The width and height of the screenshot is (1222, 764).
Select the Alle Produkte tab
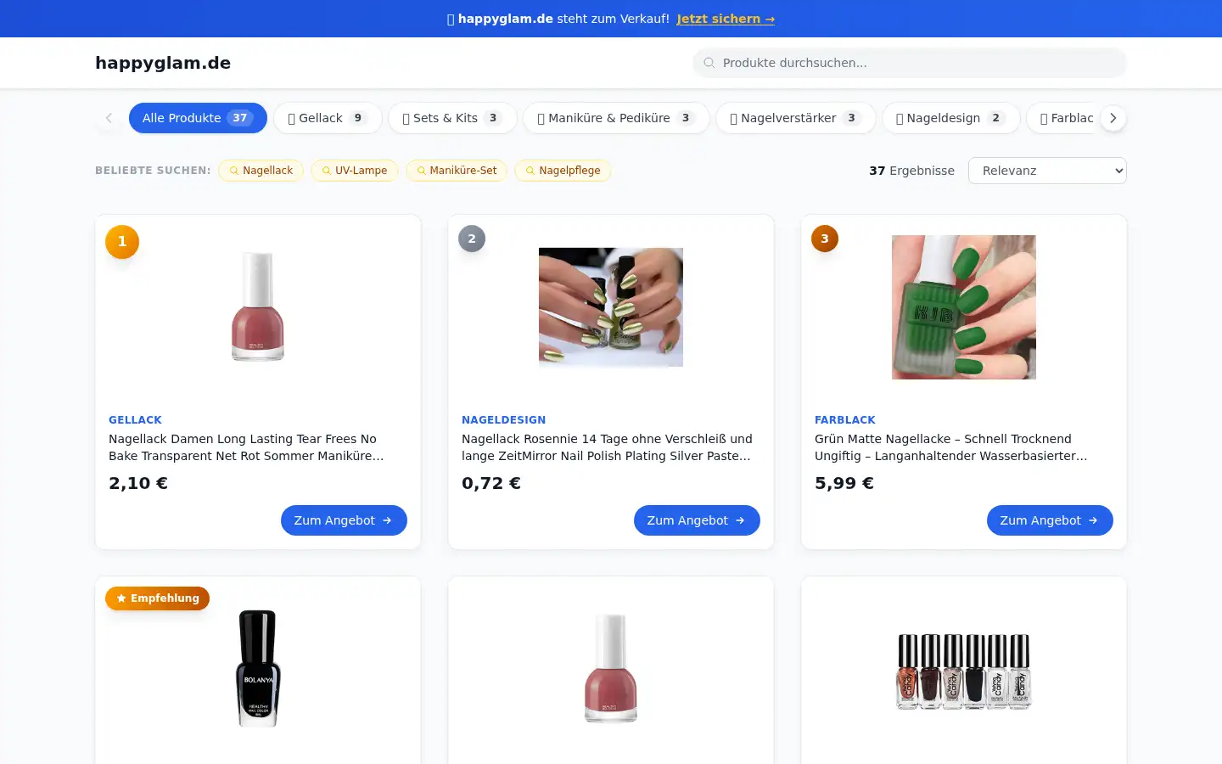tap(198, 118)
